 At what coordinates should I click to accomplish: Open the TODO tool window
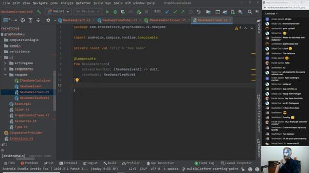[10, 163]
